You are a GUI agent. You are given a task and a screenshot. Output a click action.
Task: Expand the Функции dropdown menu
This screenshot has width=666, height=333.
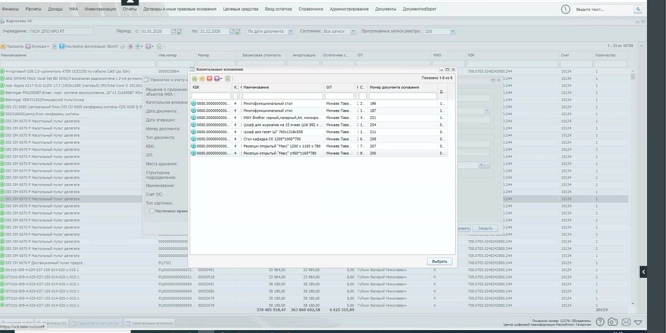click(37, 47)
